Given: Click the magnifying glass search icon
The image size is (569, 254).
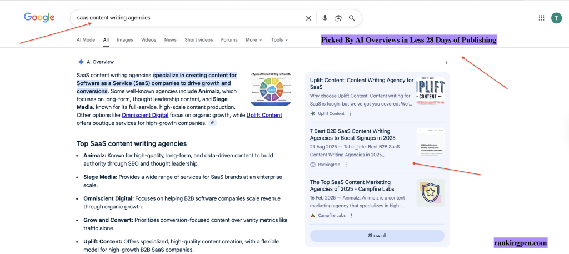Looking at the screenshot, I should 352,18.
